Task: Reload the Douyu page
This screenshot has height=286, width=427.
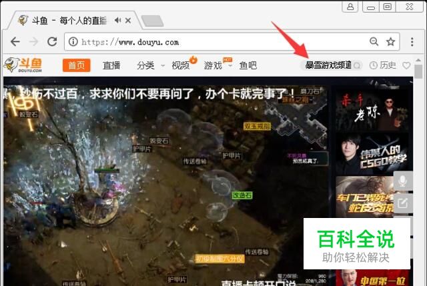Action: [x=52, y=41]
